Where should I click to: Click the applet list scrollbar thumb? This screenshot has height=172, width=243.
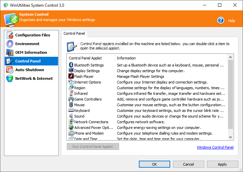point(230,95)
